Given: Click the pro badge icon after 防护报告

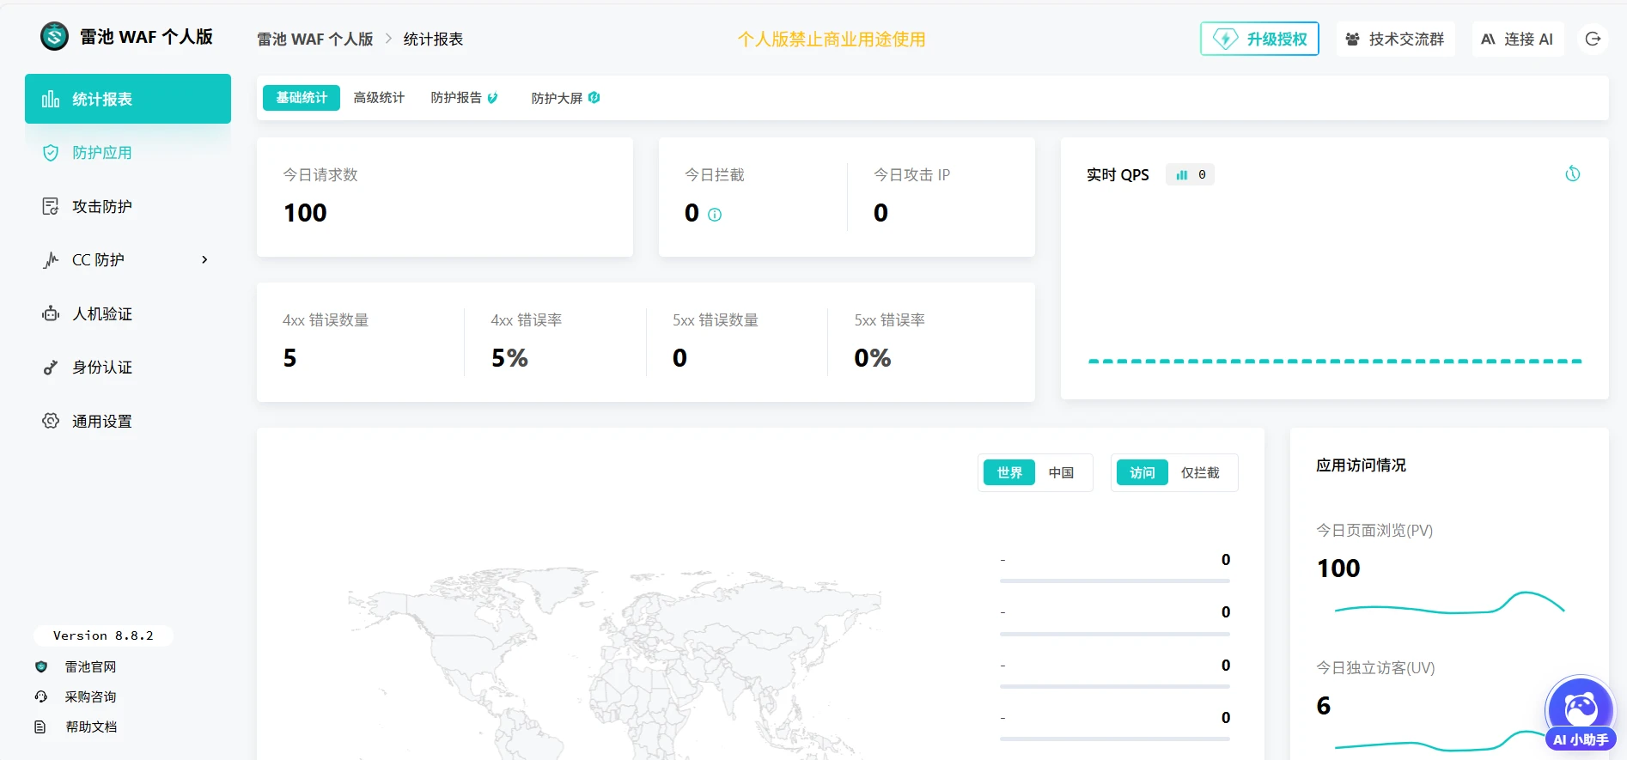Looking at the screenshot, I should 492,98.
